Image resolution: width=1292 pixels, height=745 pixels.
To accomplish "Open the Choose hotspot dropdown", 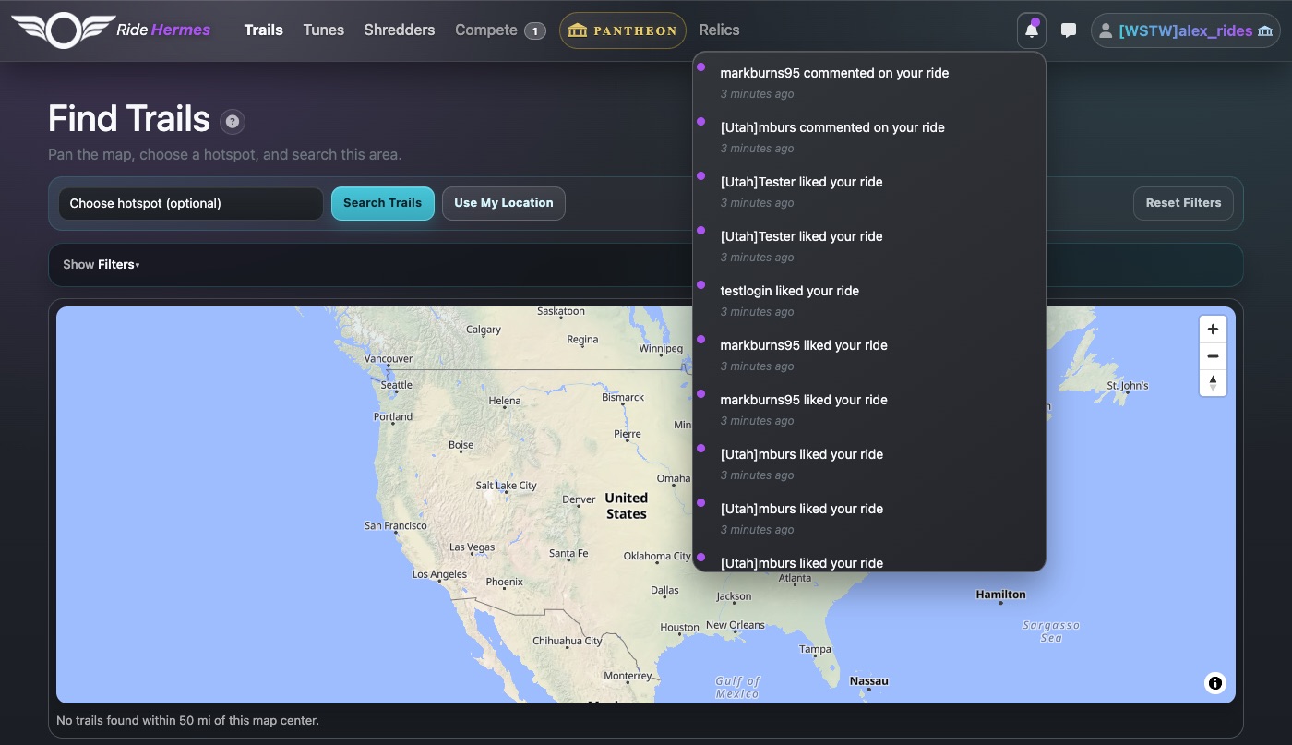I will pos(191,203).
